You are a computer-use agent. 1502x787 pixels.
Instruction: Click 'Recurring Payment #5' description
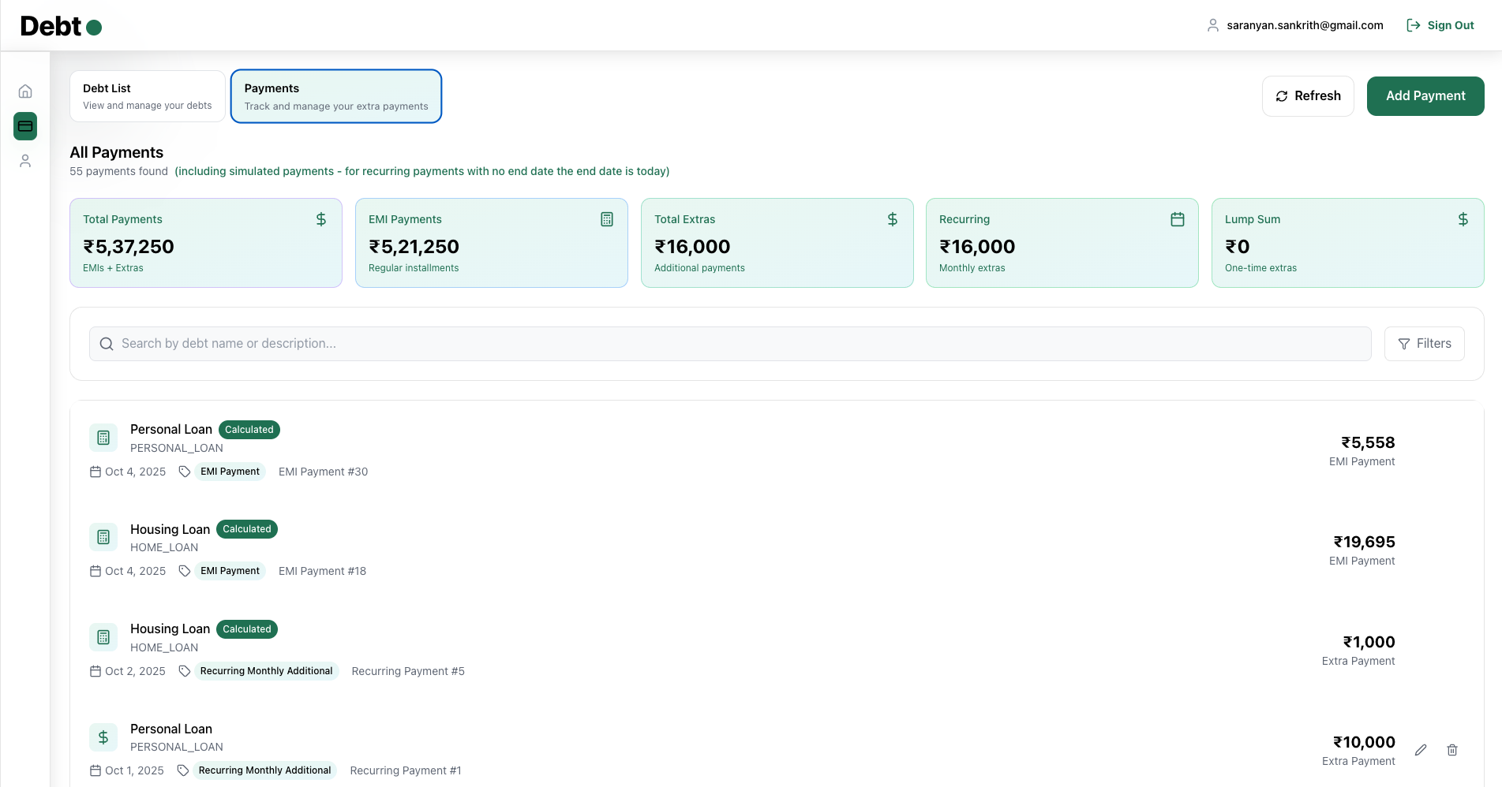pos(408,671)
